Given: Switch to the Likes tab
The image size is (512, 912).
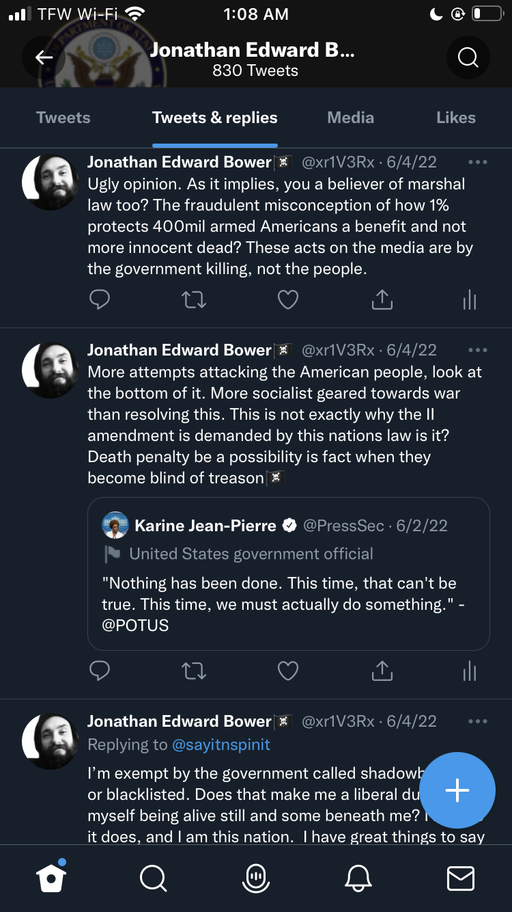Looking at the screenshot, I should tap(455, 118).
